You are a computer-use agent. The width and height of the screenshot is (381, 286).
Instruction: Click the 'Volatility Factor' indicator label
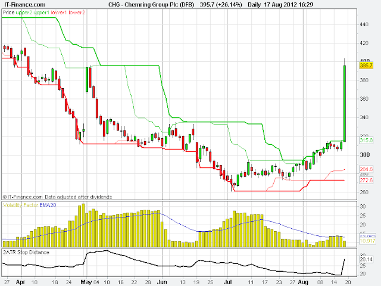coord(20,205)
